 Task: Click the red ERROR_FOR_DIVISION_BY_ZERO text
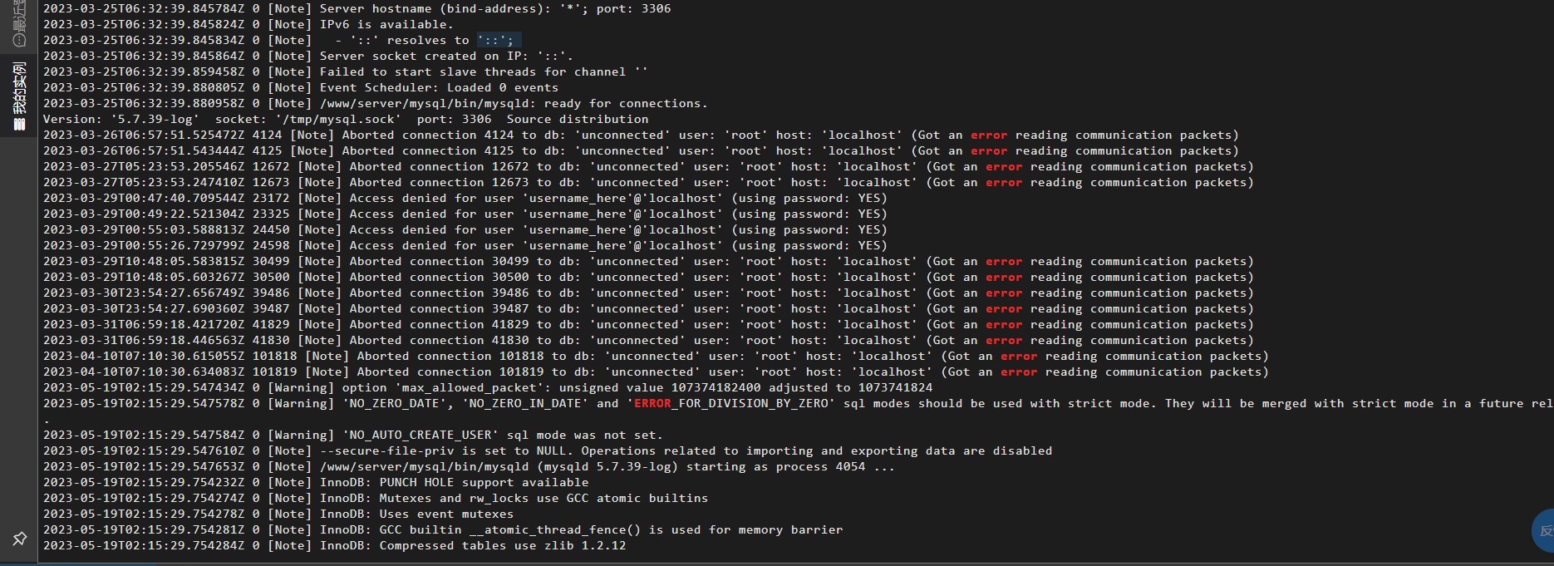click(x=731, y=403)
